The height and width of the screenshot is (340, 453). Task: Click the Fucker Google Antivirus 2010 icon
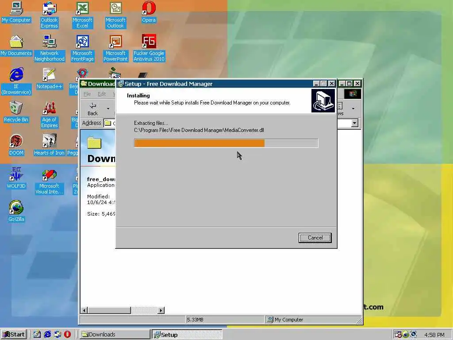(x=149, y=48)
